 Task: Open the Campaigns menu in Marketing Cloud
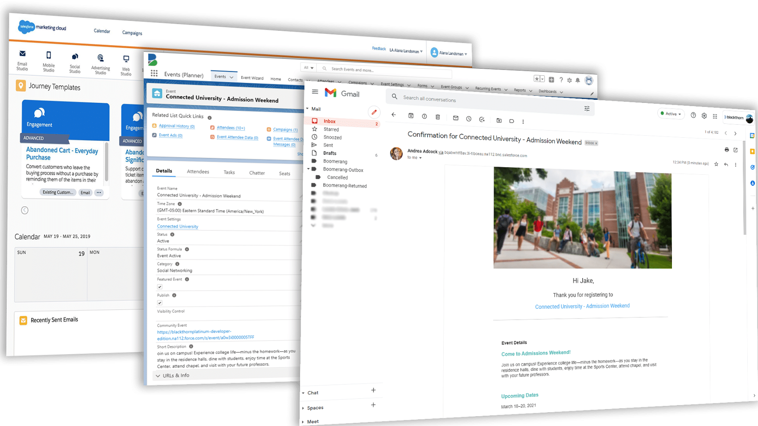(x=132, y=33)
